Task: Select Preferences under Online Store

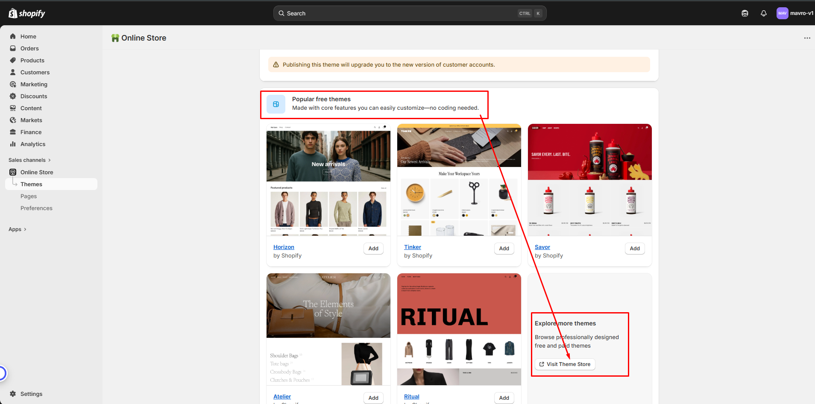Action: coord(36,208)
